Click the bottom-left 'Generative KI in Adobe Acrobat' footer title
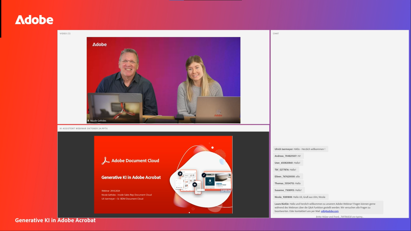 (55, 220)
